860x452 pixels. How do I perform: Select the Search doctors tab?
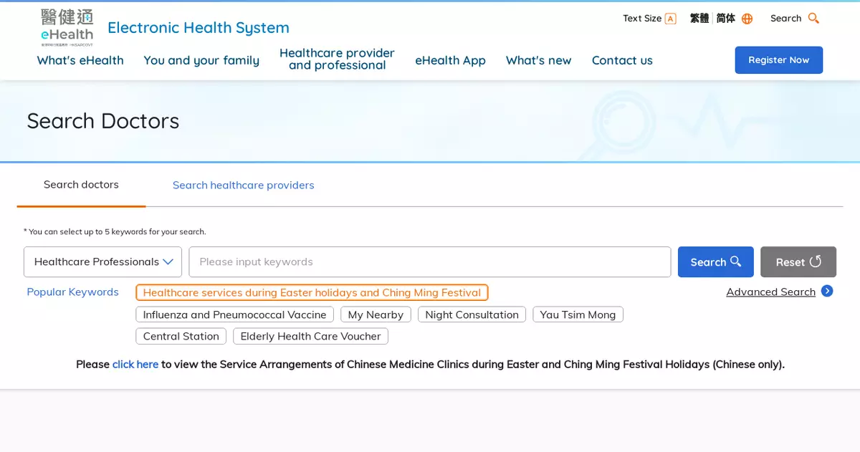pos(81,185)
